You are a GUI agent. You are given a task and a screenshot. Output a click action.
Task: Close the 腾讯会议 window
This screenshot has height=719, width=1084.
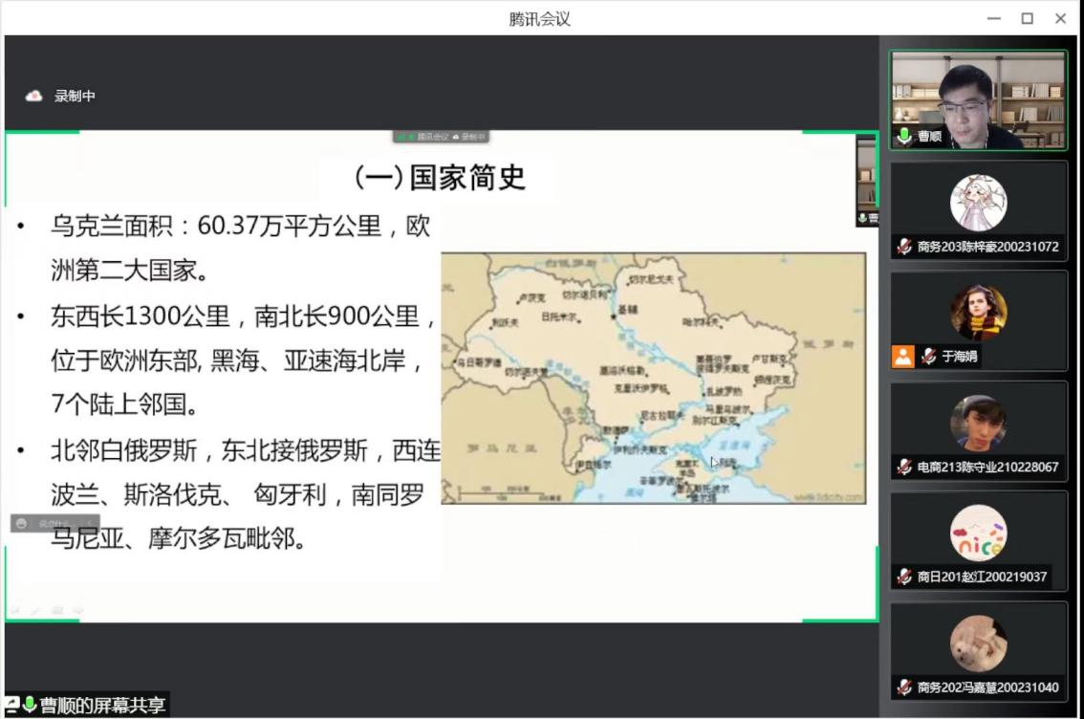point(1060,19)
